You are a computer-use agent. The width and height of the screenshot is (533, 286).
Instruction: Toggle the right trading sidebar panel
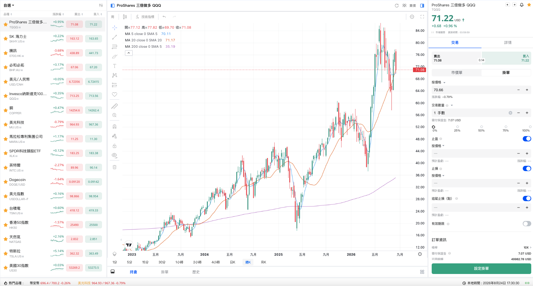[x=422, y=6]
